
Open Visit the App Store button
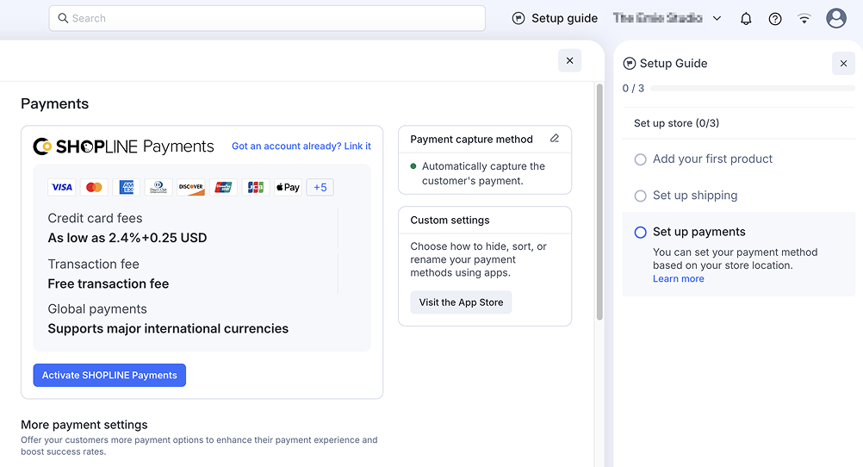461,302
